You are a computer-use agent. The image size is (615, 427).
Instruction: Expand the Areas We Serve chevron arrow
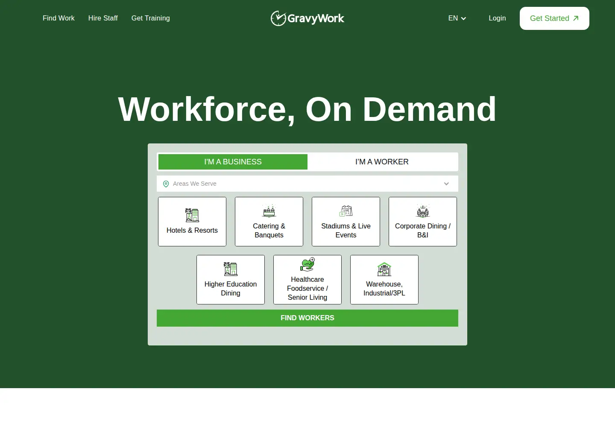click(x=446, y=184)
